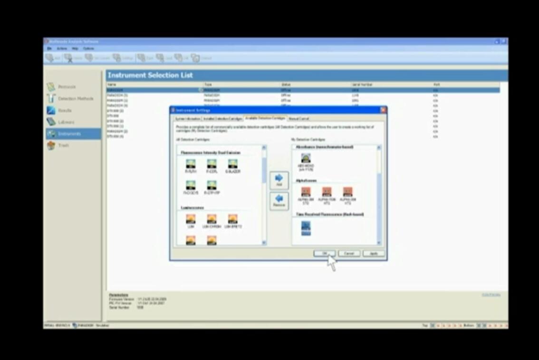Click the Remove arrow button
The width and height of the screenshot is (539, 360).
tap(279, 201)
